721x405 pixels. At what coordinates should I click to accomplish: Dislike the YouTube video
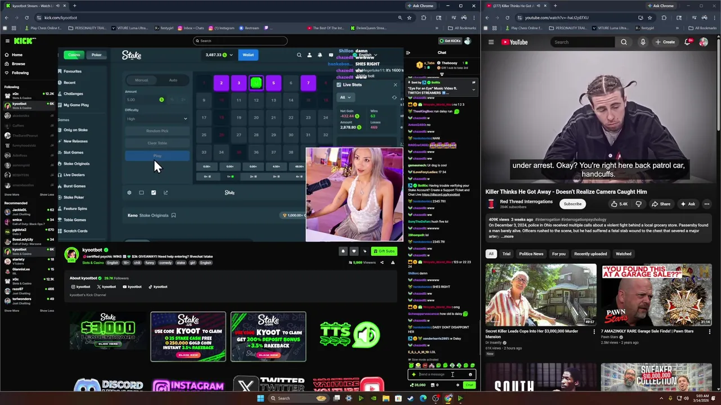pos(638,204)
